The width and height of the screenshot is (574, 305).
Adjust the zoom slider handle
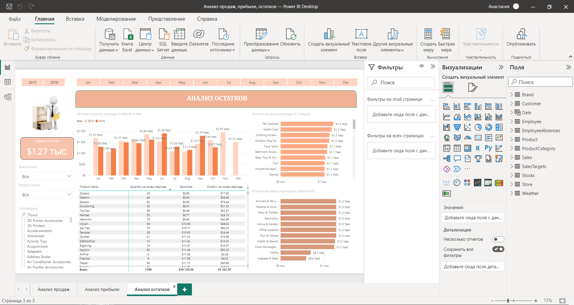(508, 301)
